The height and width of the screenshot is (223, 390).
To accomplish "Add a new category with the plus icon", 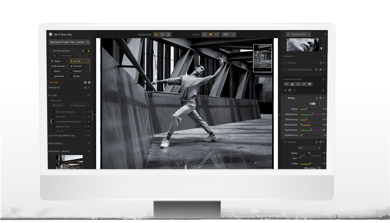I will click(x=83, y=51).
